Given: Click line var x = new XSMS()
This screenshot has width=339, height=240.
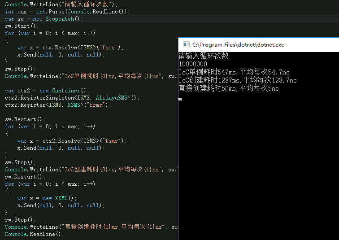Looking at the screenshot, I should coord(47,198).
